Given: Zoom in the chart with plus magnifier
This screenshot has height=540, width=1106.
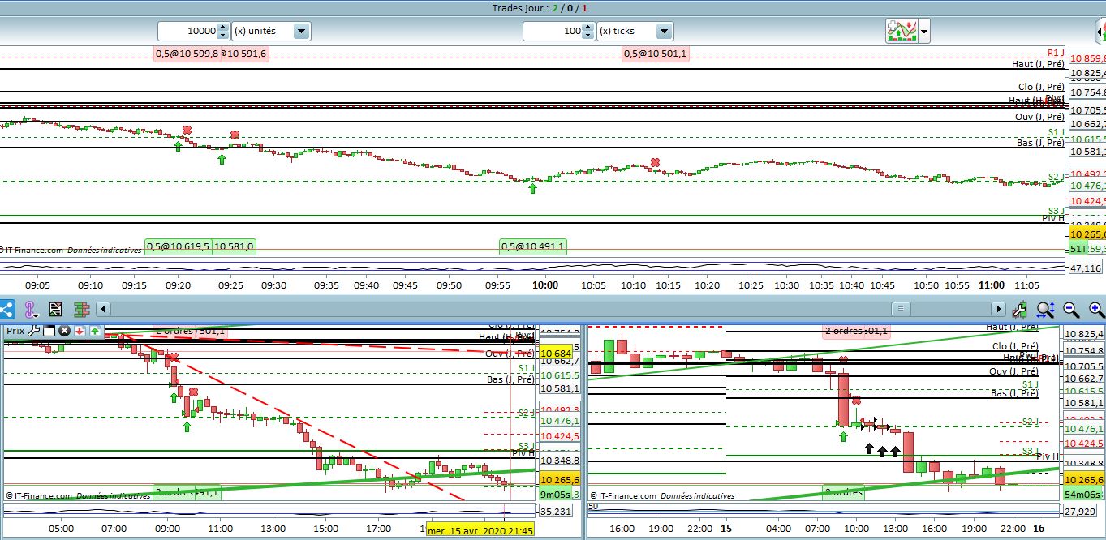Looking at the screenshot, I should [x=1096, y=309].
